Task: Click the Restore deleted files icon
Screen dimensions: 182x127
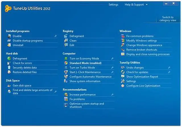Action: coord(9,72)
